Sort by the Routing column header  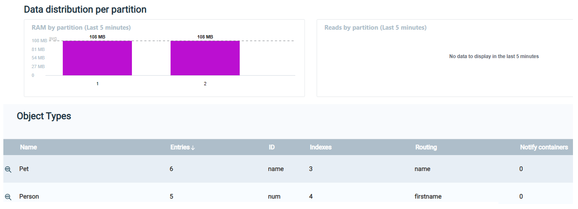point(426,147)
